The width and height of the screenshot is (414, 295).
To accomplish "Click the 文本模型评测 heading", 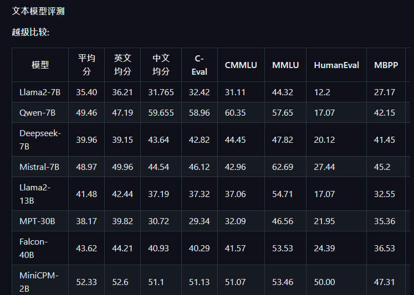I will point(38,11).
